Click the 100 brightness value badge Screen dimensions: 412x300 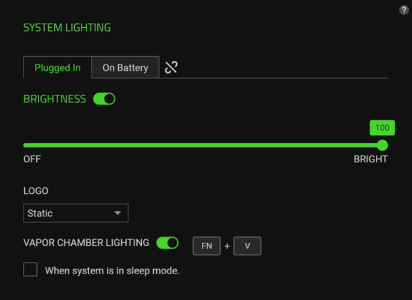point(382,128)
